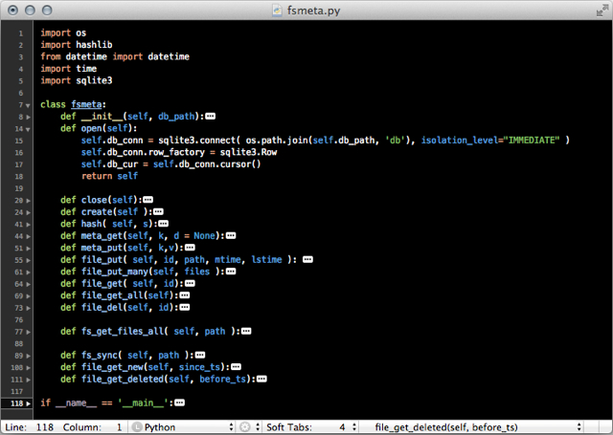
Task: Collapse the open method on line 14
Action: point(28,129)
